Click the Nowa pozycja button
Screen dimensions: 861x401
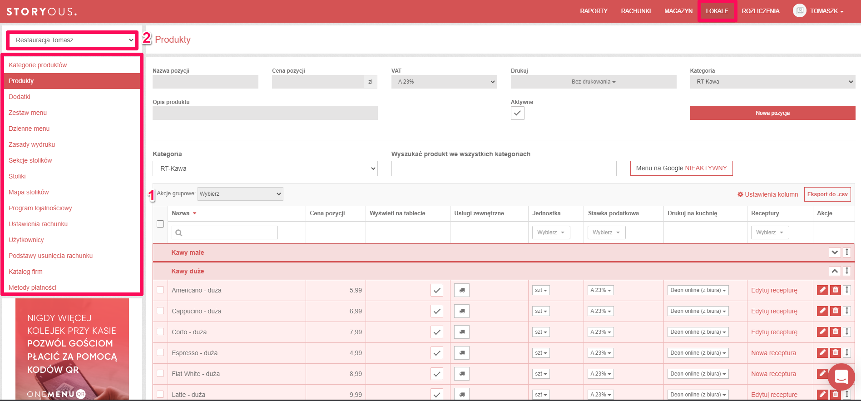point(772,113)
